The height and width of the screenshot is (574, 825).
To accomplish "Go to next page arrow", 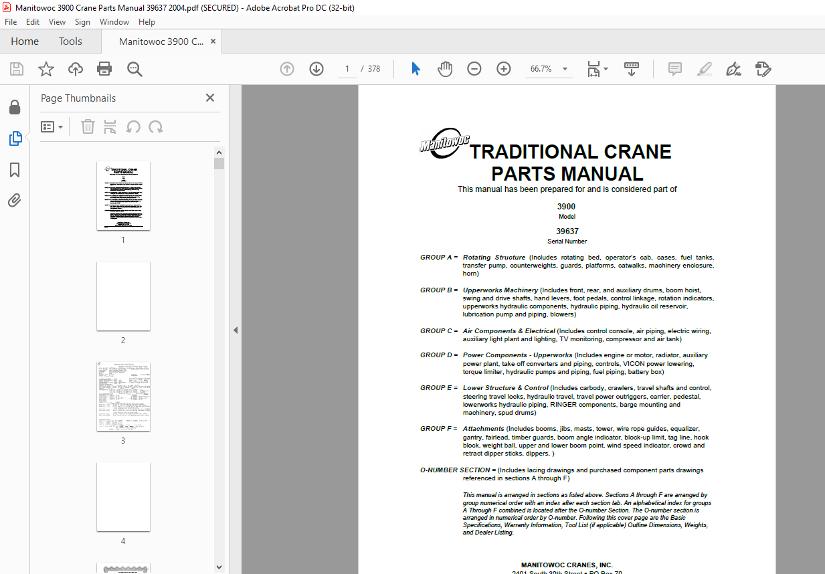I will point(316,69).
